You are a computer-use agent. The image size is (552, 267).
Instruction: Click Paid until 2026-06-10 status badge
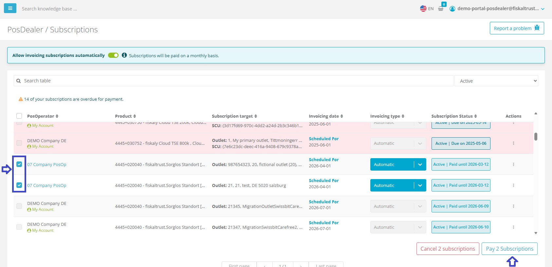(461, 227)
